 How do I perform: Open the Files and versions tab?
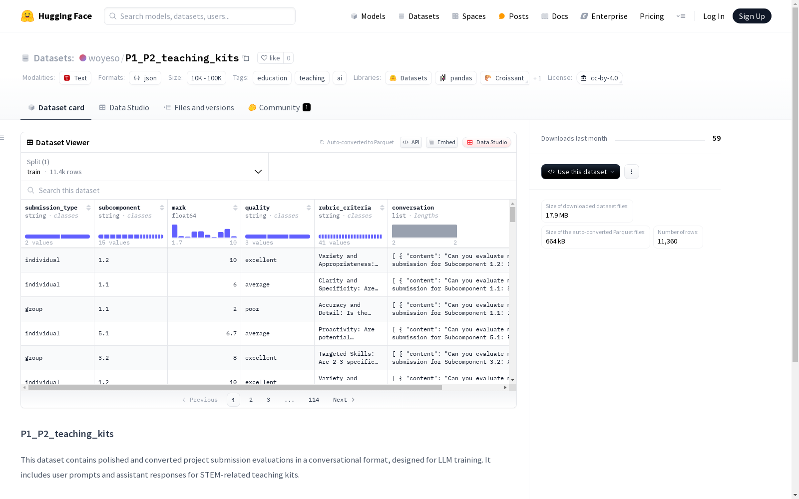coord(199,107)
